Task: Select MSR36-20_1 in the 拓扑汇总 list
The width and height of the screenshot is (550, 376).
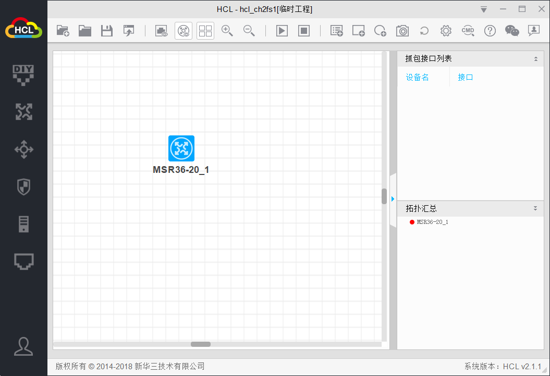Action: 432,222
